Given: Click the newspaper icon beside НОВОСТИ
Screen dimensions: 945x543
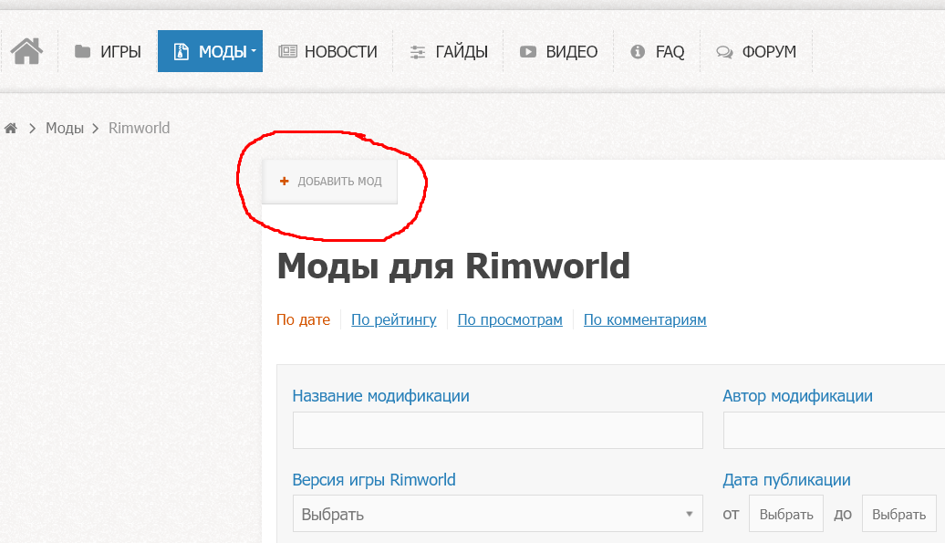Looking at the screenshot, I should 287,52.
